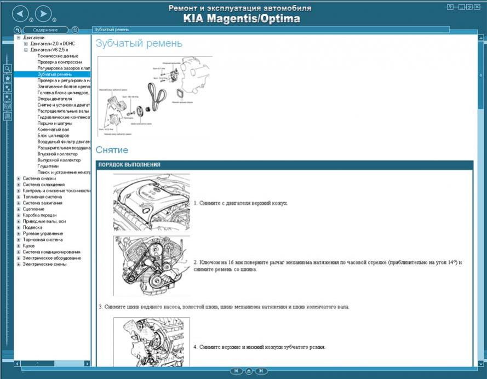Open Выпускной коллектор topic
The width and height of the screenshot is (487, 379).
click(59, 160)
